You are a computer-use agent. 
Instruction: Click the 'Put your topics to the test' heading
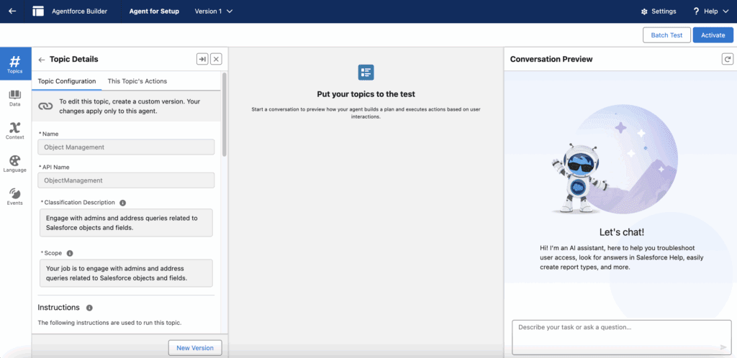coord(366,94)
